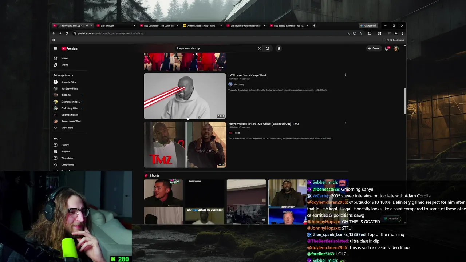Bookmark this page with the star icon
Viewport: 466px width, 262px height.
360,33
